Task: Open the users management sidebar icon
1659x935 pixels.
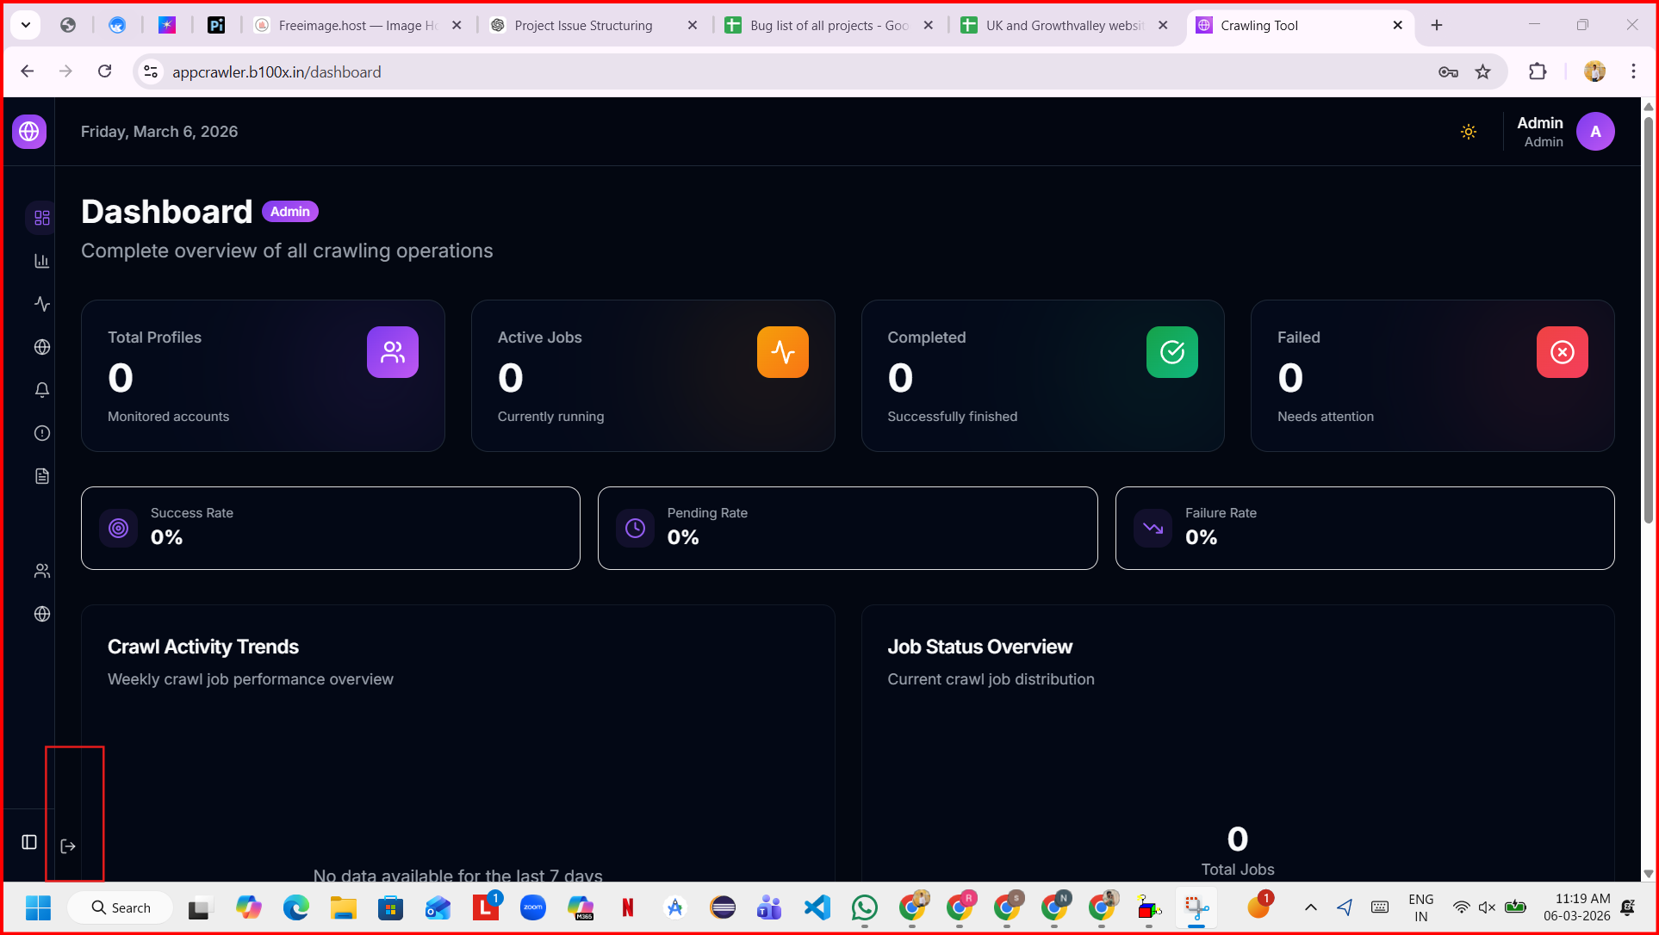Action: click(41, 571)
